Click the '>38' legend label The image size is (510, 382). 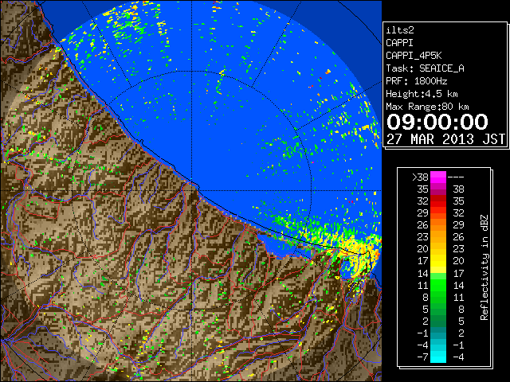coord(420,177)
